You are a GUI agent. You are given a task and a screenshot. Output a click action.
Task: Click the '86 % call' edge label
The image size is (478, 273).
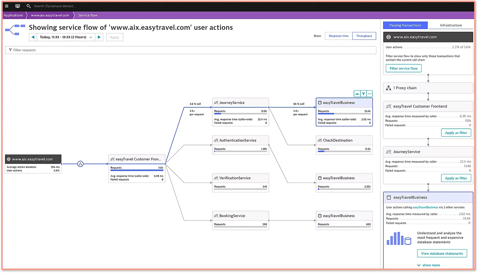(x=299, y=104)
